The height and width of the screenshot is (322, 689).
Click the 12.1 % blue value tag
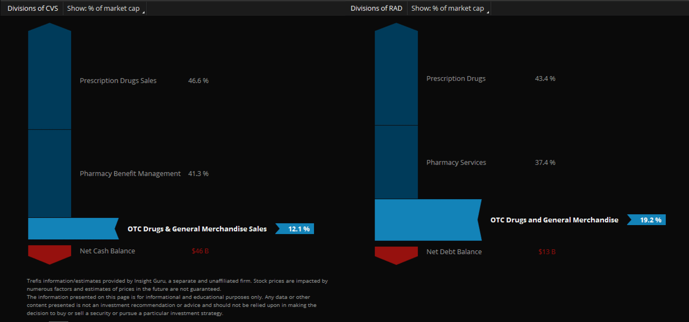coord(294,229)
